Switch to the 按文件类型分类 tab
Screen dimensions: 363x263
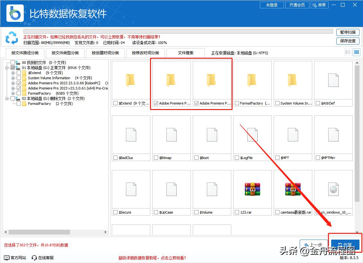coord(65,53)
